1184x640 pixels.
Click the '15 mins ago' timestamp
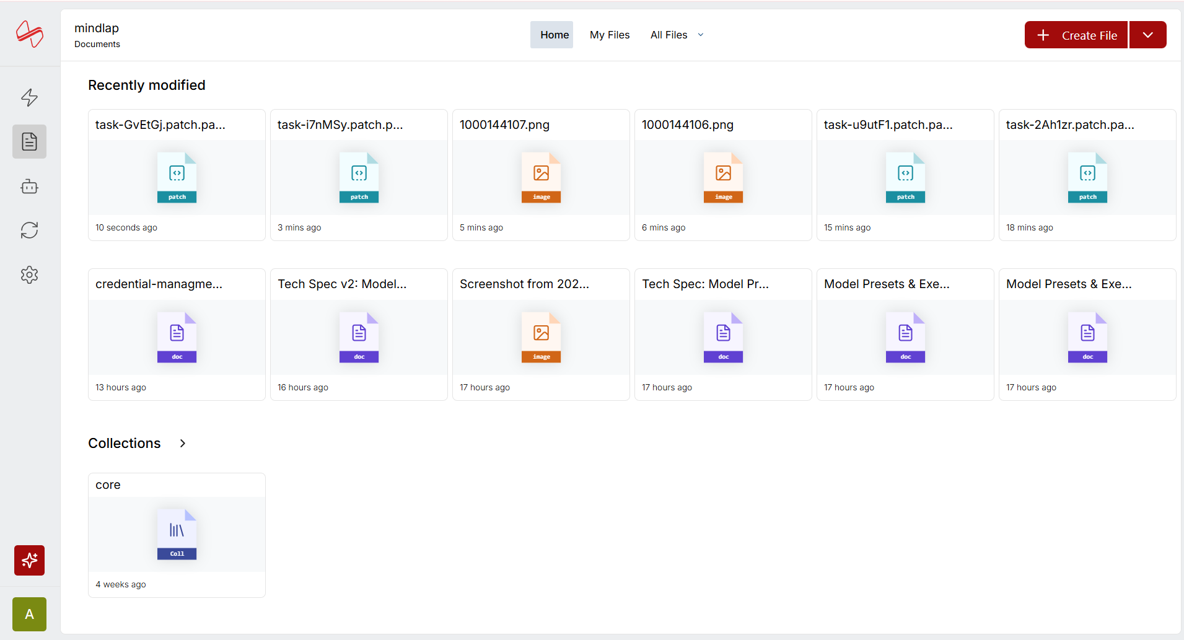[847, 227]
